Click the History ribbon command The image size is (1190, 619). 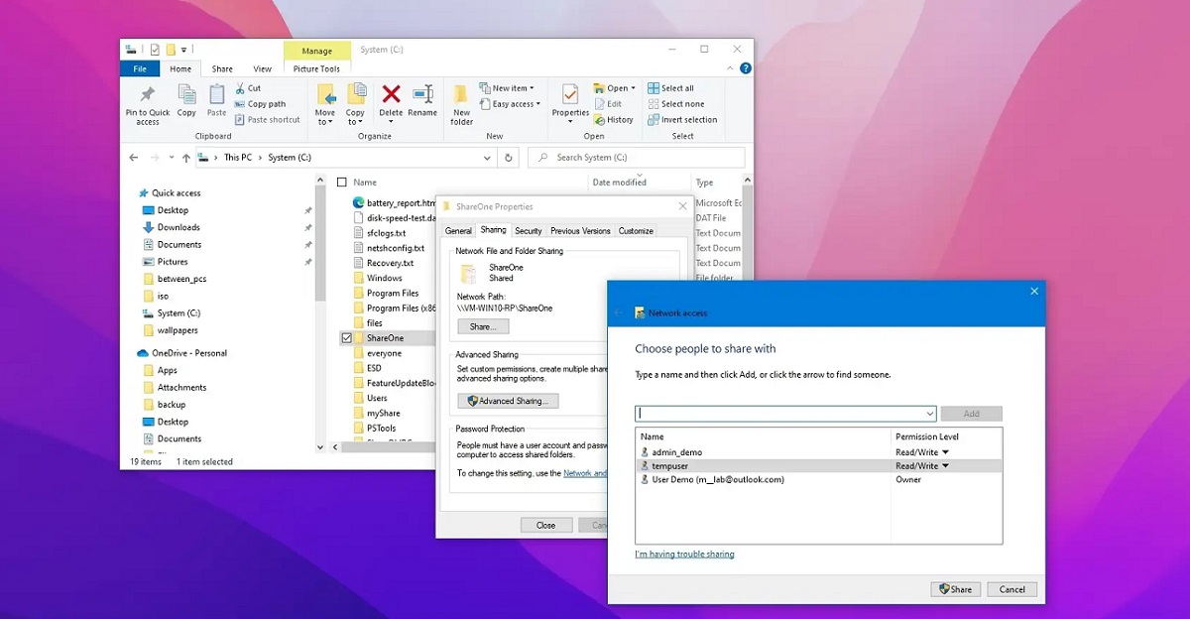pyautogui.click(x=613, y=120)
